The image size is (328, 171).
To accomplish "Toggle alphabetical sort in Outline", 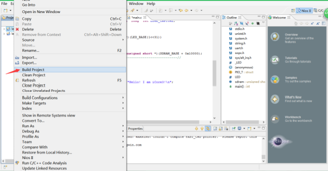I will (236, 23).
